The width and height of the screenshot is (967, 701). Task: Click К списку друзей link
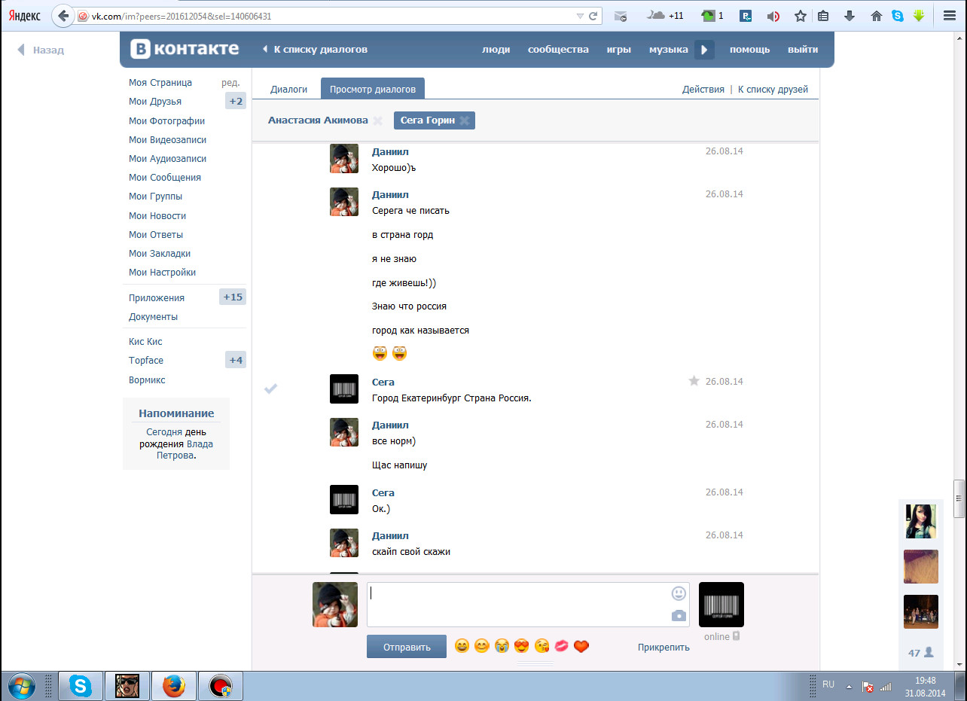click(773, 89)
